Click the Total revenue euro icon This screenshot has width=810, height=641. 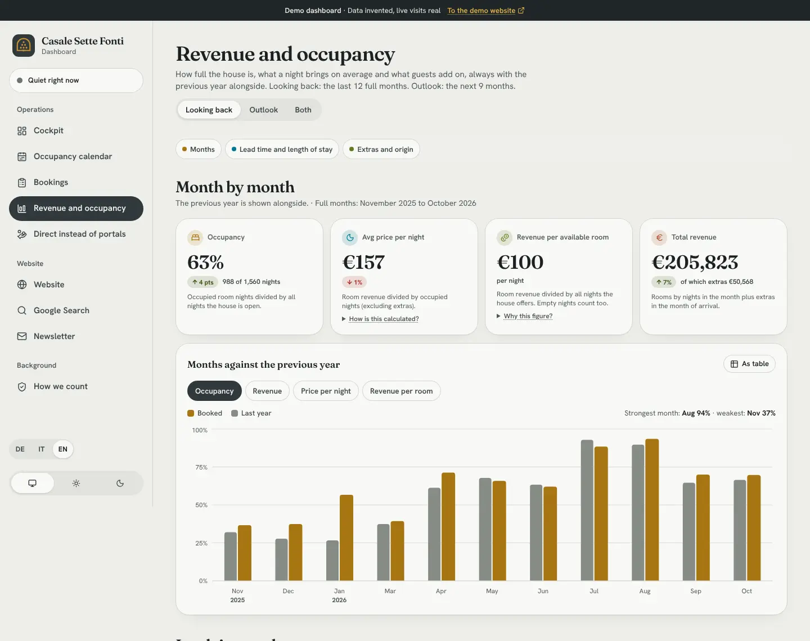point(659,237)
